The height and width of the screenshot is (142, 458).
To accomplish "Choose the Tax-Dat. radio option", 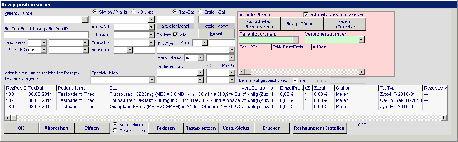I will 175,12.
